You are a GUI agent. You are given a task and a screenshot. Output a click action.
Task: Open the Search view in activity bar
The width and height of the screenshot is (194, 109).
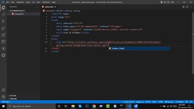click(3, 14)
